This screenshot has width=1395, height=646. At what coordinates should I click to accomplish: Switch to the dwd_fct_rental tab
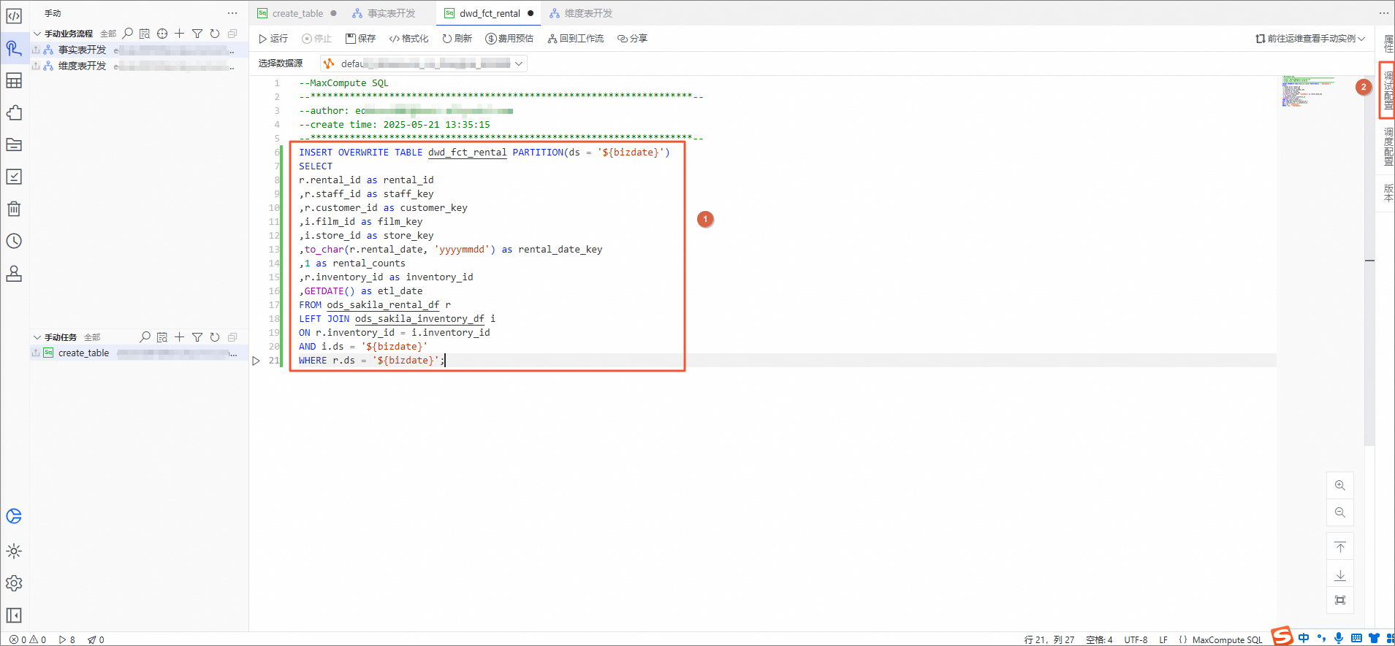coord(489,13)
